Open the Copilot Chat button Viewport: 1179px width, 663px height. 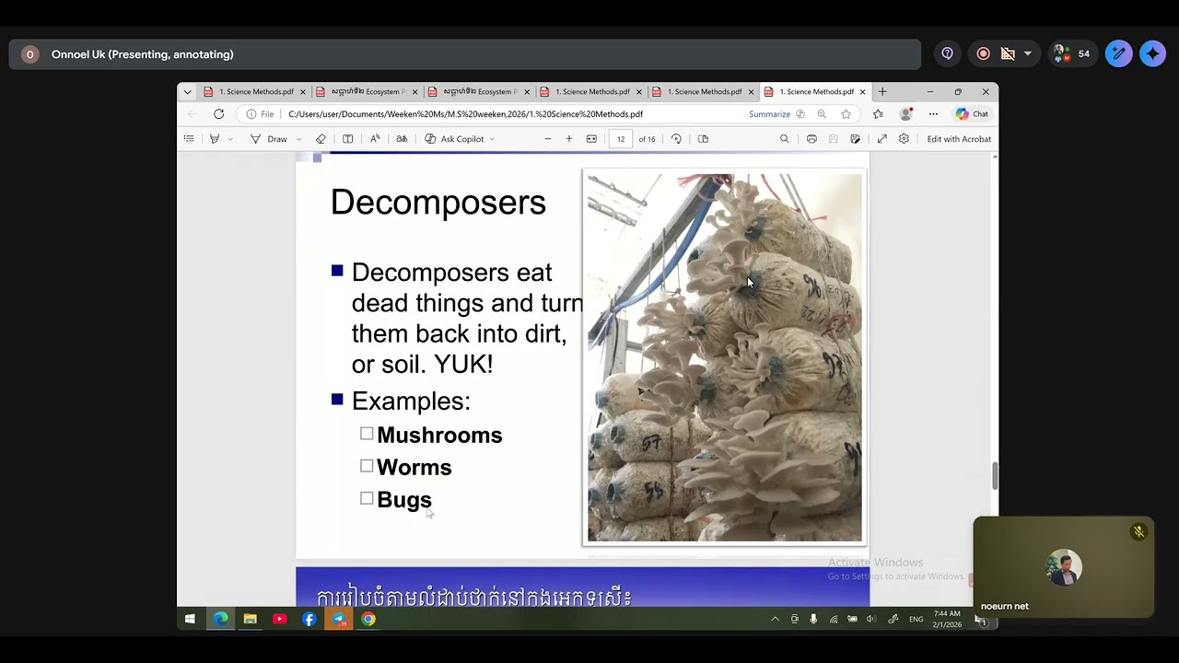(972, 114)
